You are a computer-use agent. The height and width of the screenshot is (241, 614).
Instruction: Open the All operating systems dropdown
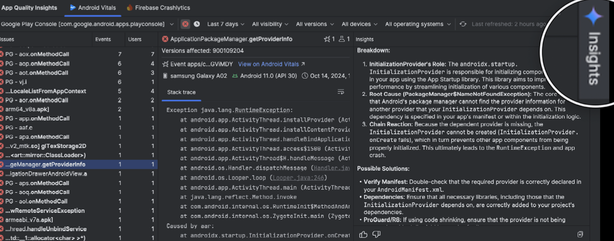[x=418, y=24]
